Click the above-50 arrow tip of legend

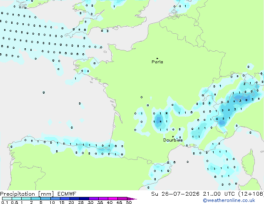pos(132,199)
